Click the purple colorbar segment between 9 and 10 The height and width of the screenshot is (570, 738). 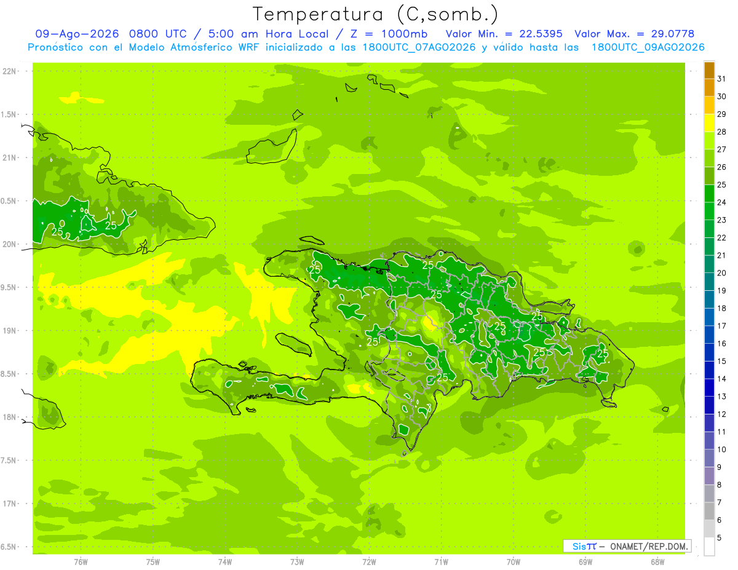[x=710, y=458]
